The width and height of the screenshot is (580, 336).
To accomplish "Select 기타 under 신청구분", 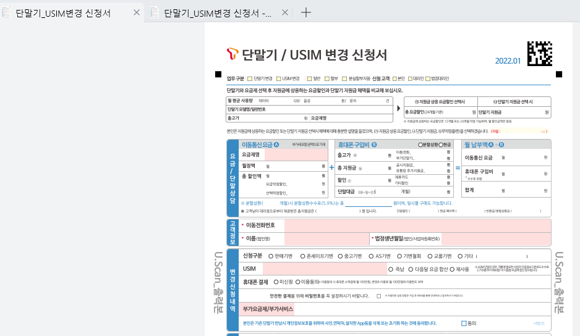I will tap(460, 256).
